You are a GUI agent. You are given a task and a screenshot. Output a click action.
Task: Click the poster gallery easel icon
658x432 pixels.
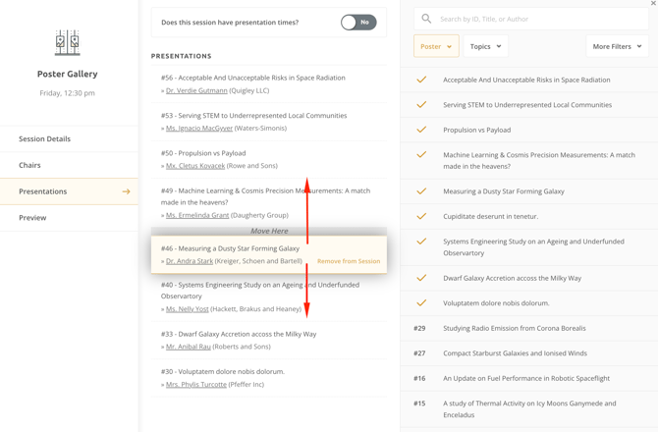click(67, 42)
